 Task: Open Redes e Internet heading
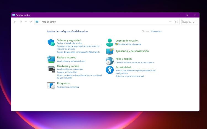pyautogui.click(x=67, y=58)
